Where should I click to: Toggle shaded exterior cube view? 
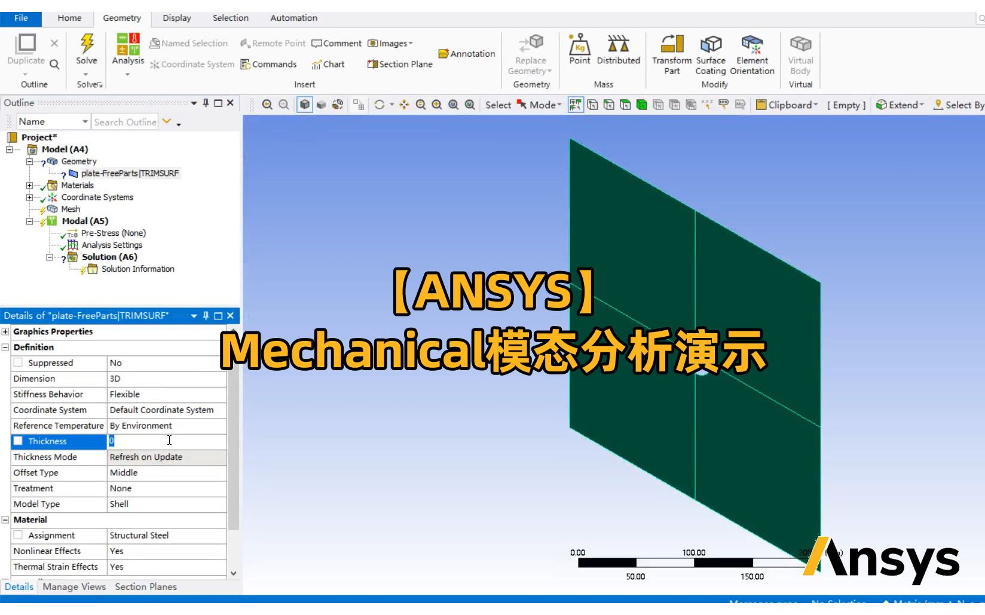tap(305, 104)
